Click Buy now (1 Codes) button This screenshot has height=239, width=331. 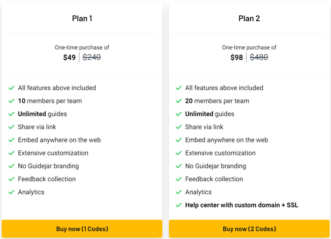click(x=82, y=229)
